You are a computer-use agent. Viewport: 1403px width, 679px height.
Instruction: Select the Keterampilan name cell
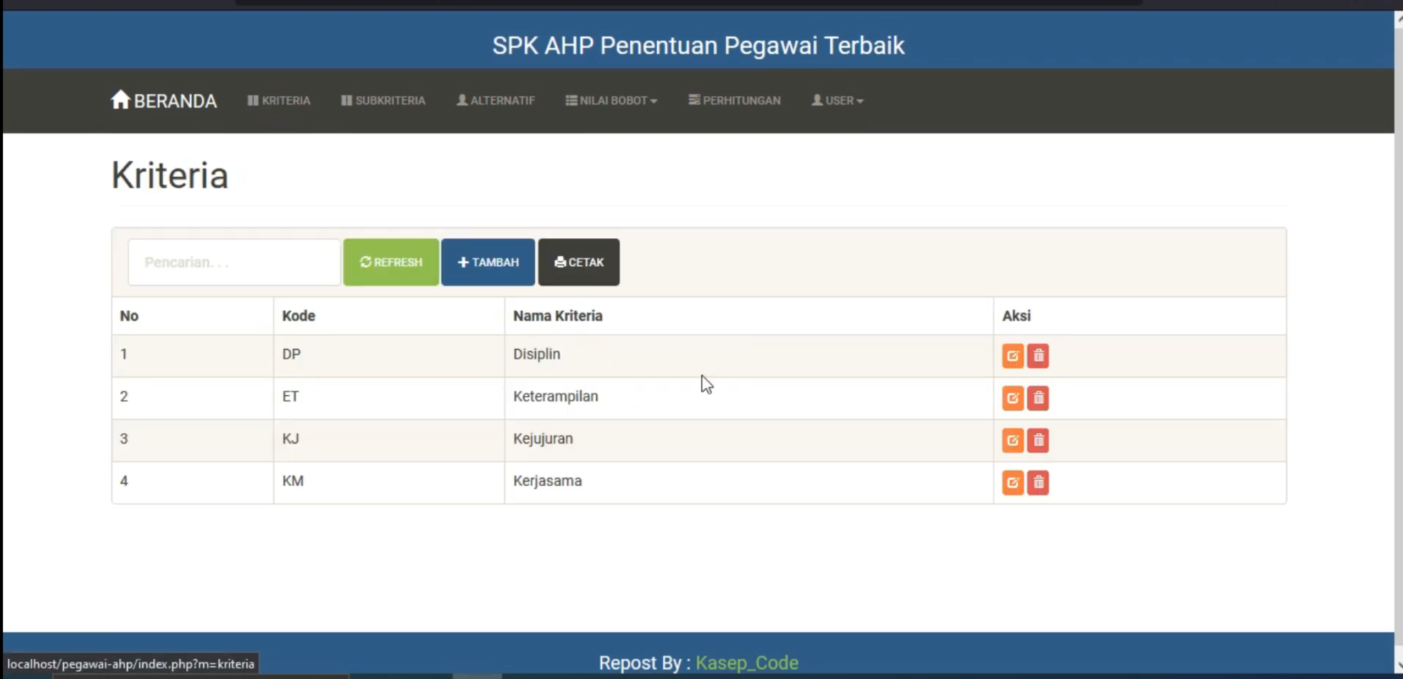click(x=748, y=398)
